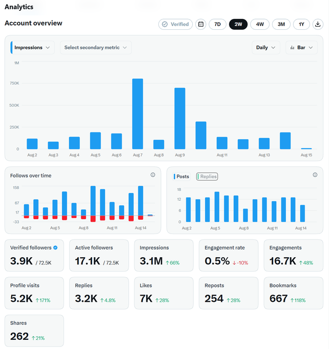Click the Account overview heading
The image size is (329, 349).
pos(34,23)
